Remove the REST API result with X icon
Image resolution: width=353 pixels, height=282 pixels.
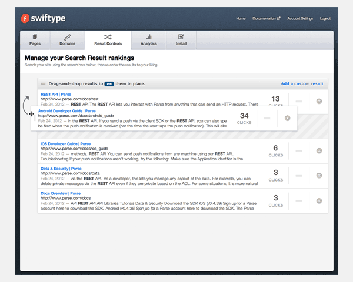(x=319, y=101)
